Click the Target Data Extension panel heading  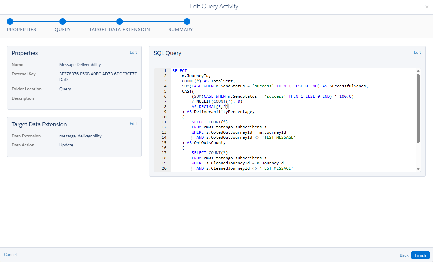click(39, 124)
